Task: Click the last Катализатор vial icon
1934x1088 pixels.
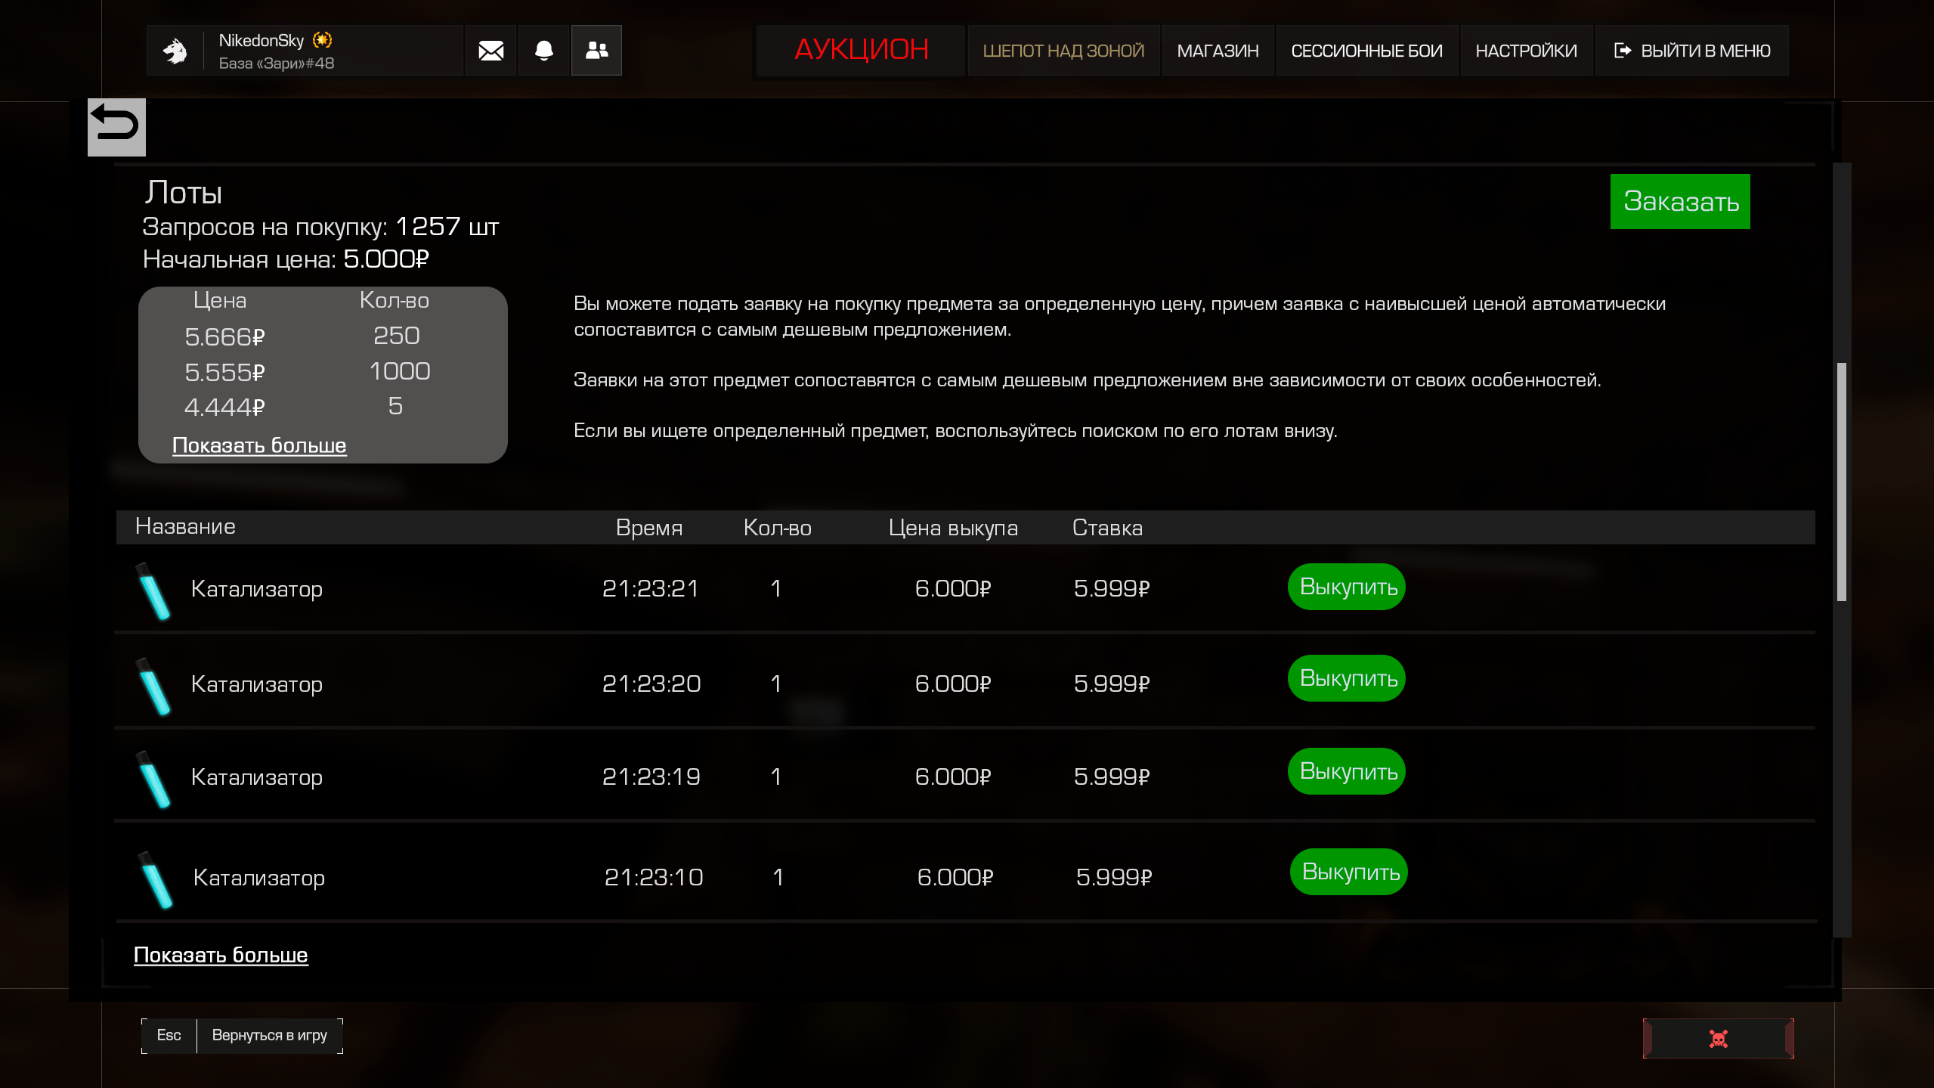Action: [x=156, y=879]
